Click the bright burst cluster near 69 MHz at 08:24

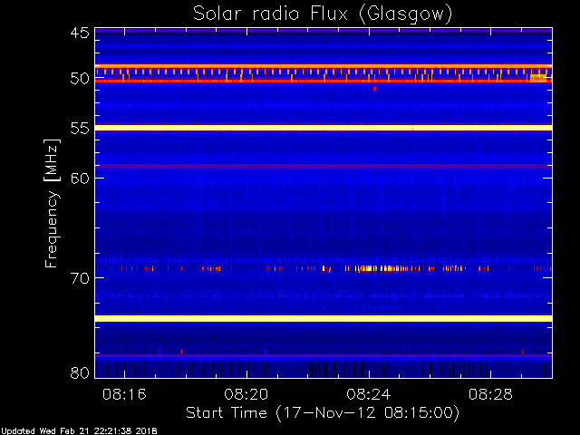point(381,268)
